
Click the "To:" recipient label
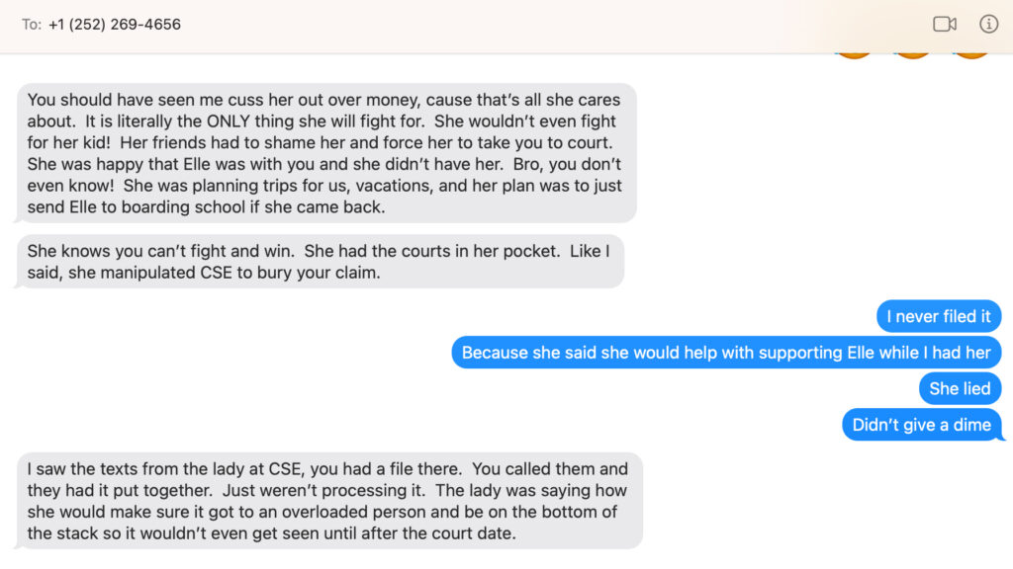point(32,25)
